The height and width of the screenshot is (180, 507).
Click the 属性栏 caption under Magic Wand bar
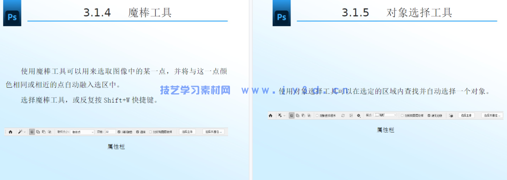coord(116,147)
